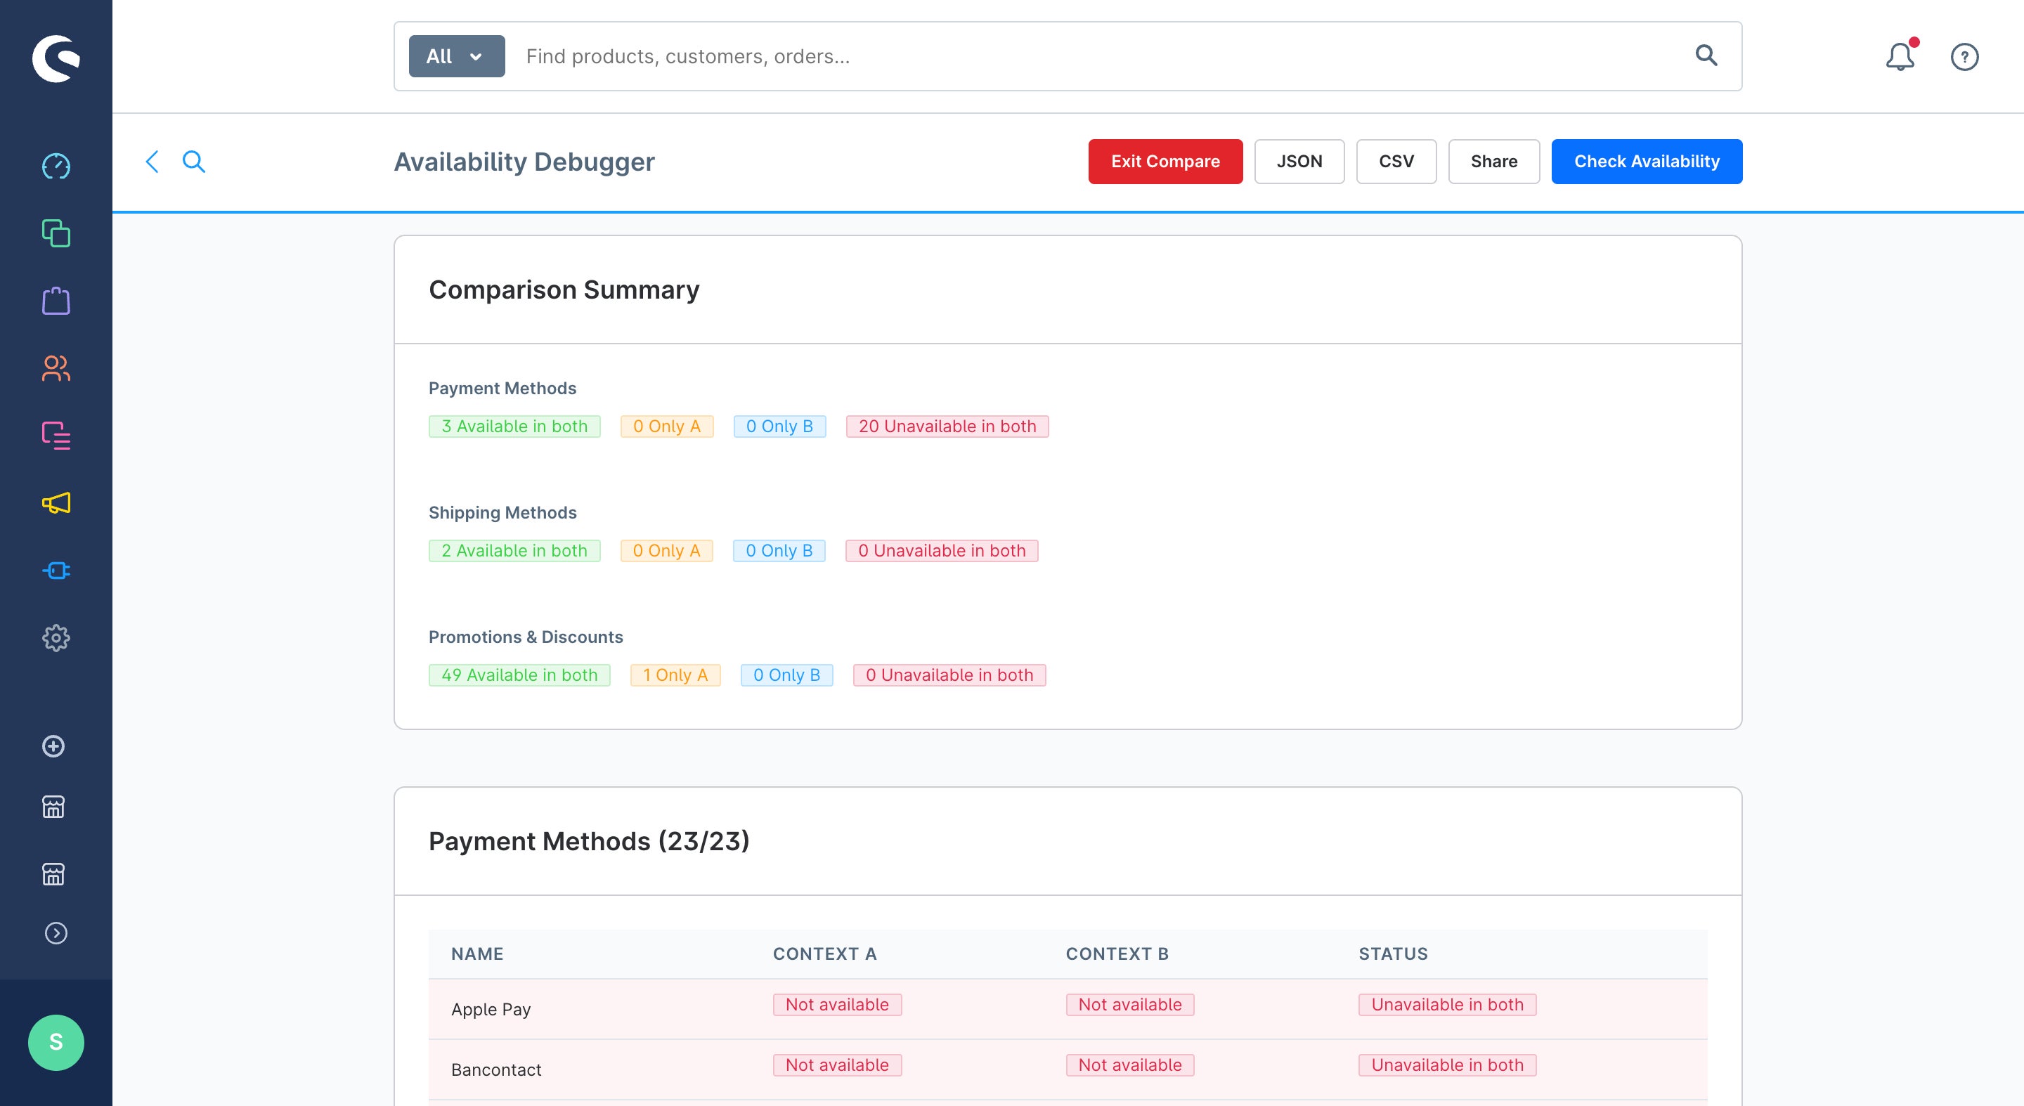Click 0 Unavailable in both under Shipping Methods
This screenshot has height=1106, width=2024.
pos(942,551)
